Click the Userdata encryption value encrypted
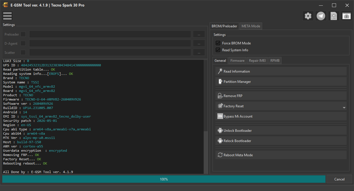The width and height of the screenshot is (354, 191). pyautogui.click(x=58, y=151)
